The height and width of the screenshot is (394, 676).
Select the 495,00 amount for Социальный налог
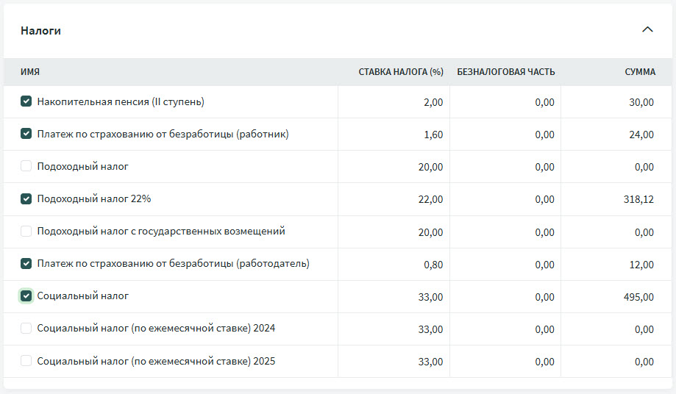click(x=638, y=296)
